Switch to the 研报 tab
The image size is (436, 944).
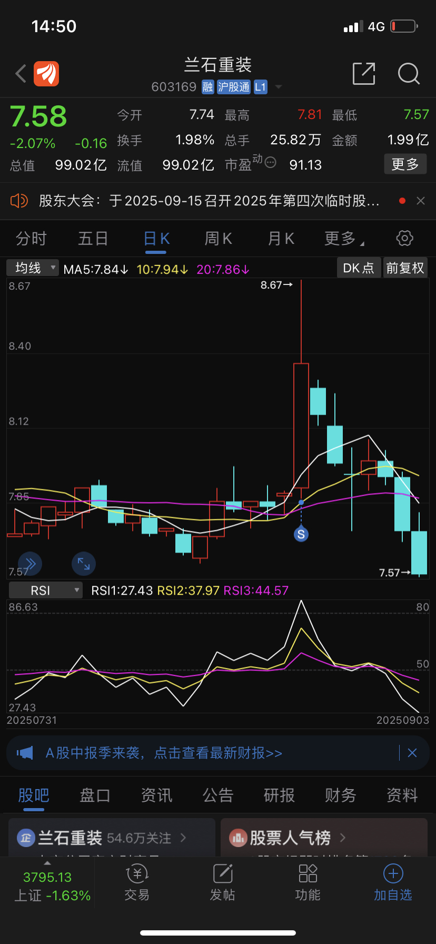(x=279, y=795)
